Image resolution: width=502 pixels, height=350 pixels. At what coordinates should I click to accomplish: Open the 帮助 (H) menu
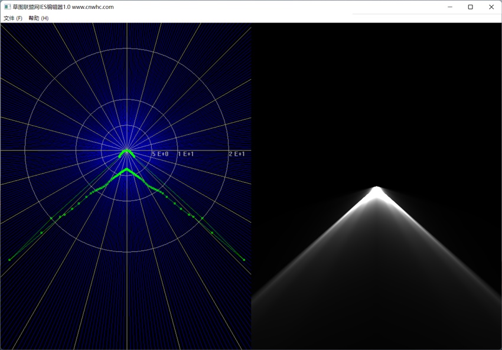pos(38,18)
